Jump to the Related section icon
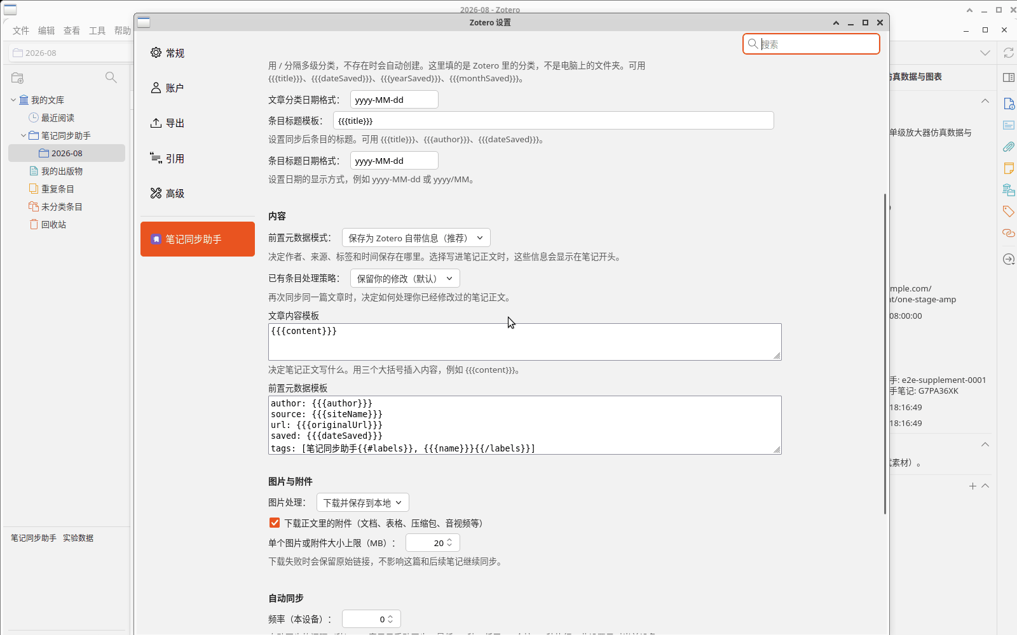 [x=1009, y=233]
